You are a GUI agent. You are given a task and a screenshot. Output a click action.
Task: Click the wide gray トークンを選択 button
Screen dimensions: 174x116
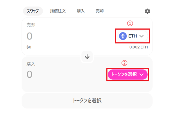87,101
